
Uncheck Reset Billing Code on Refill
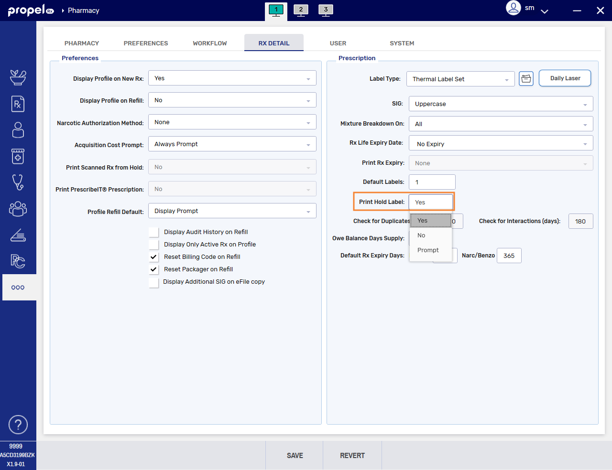pyautogui.click(x=153, y=257)
